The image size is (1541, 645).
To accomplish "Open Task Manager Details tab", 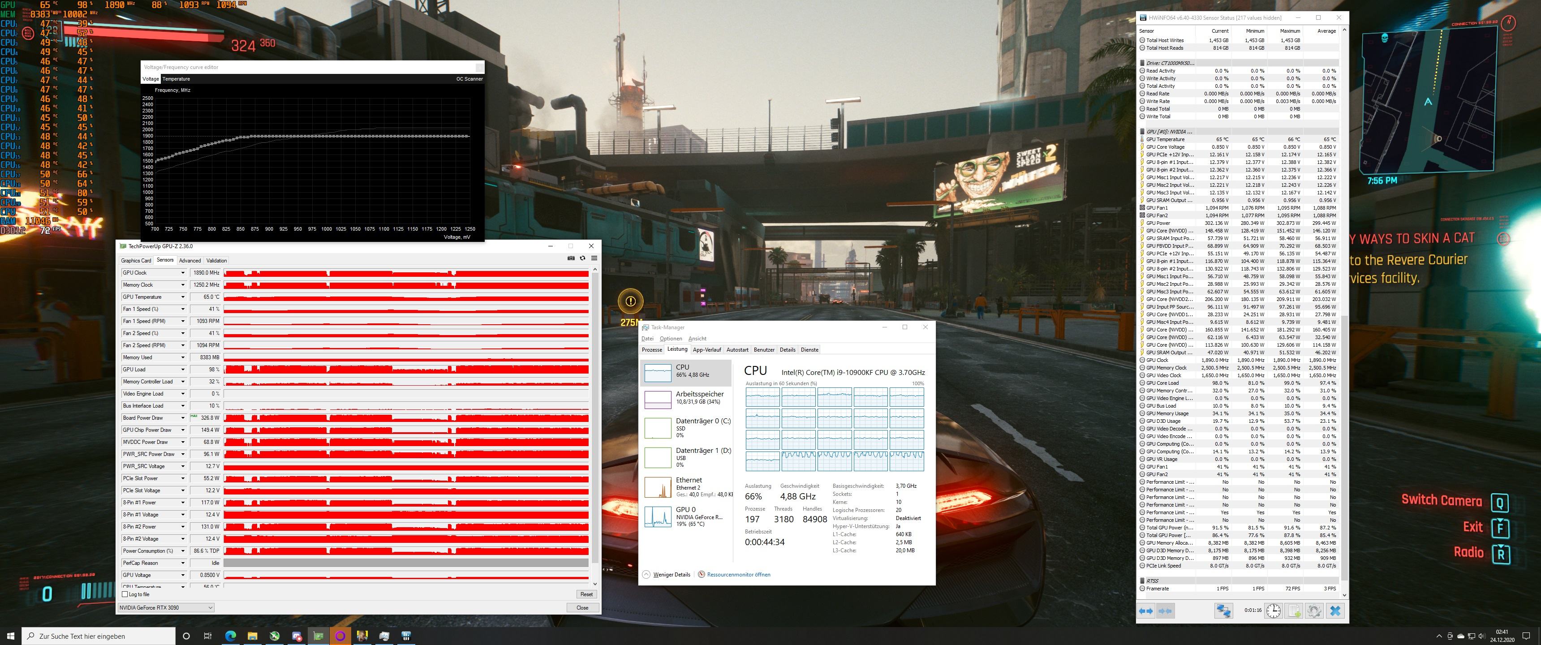I will click(x=787, y=349).
